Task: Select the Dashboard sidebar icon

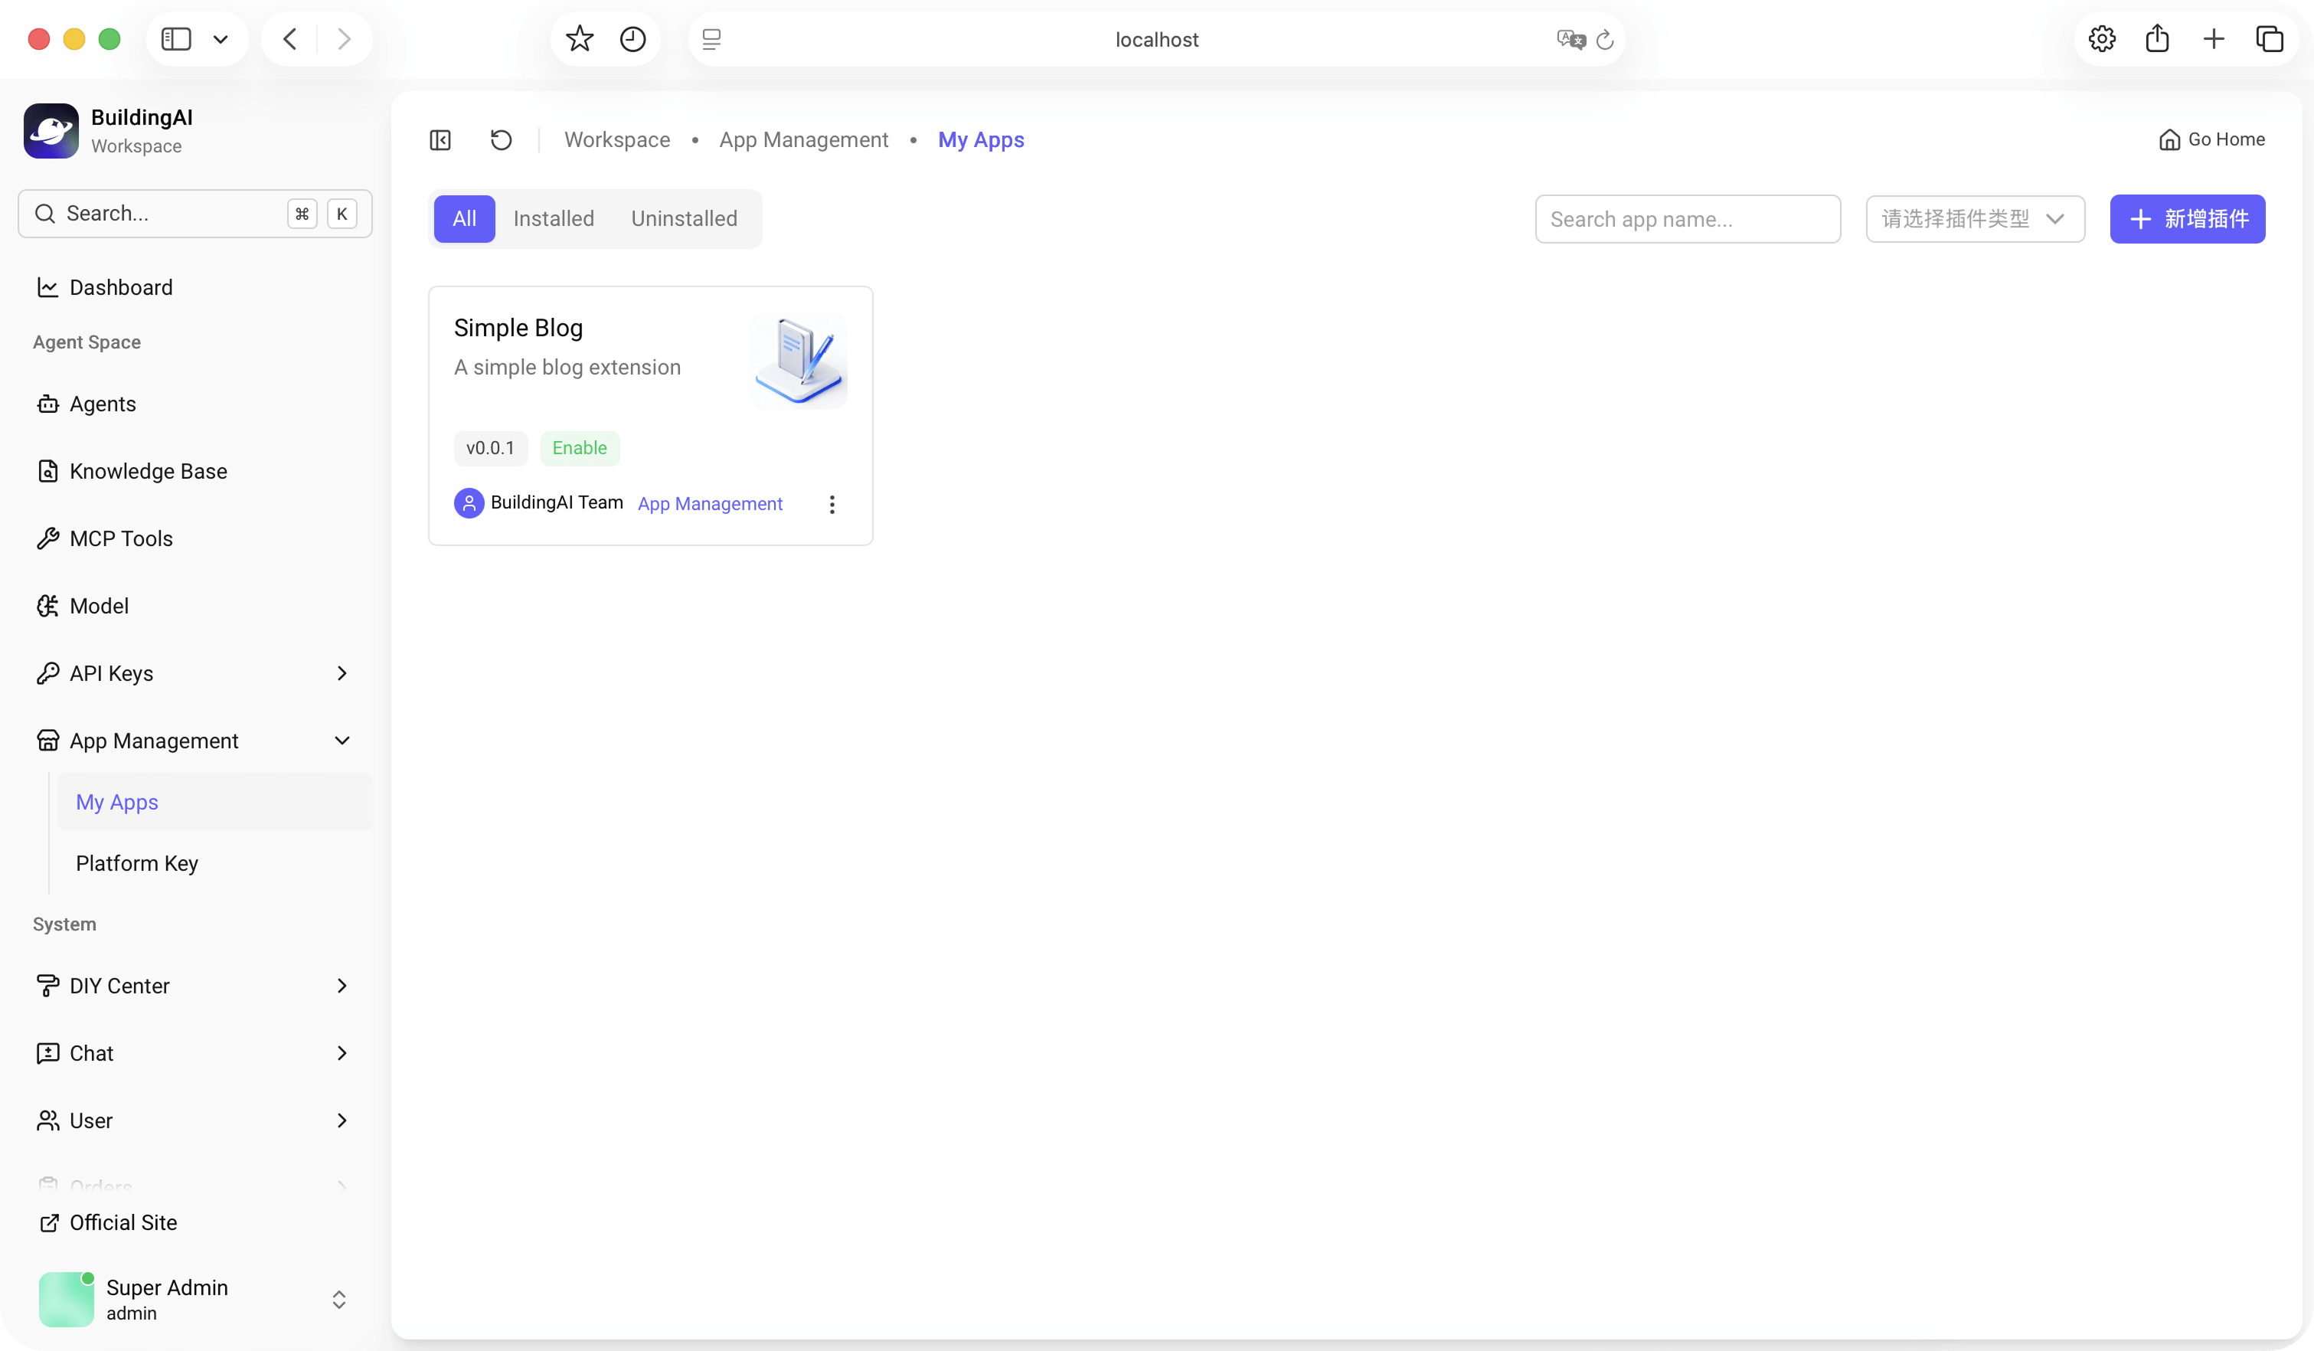Action: [x=47, y=286]
